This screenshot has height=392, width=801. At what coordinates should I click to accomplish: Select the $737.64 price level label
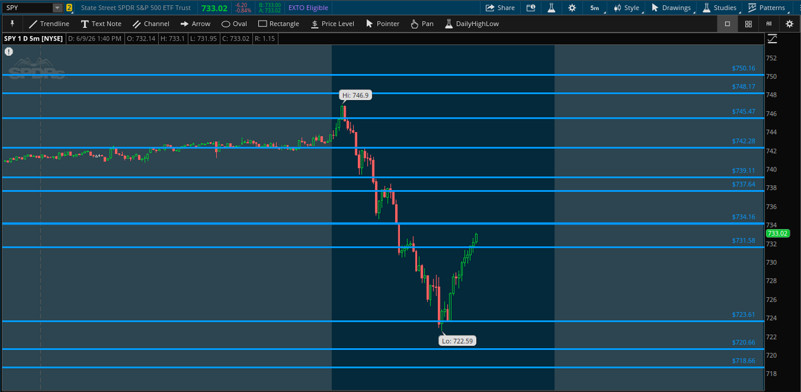point(743,184)
